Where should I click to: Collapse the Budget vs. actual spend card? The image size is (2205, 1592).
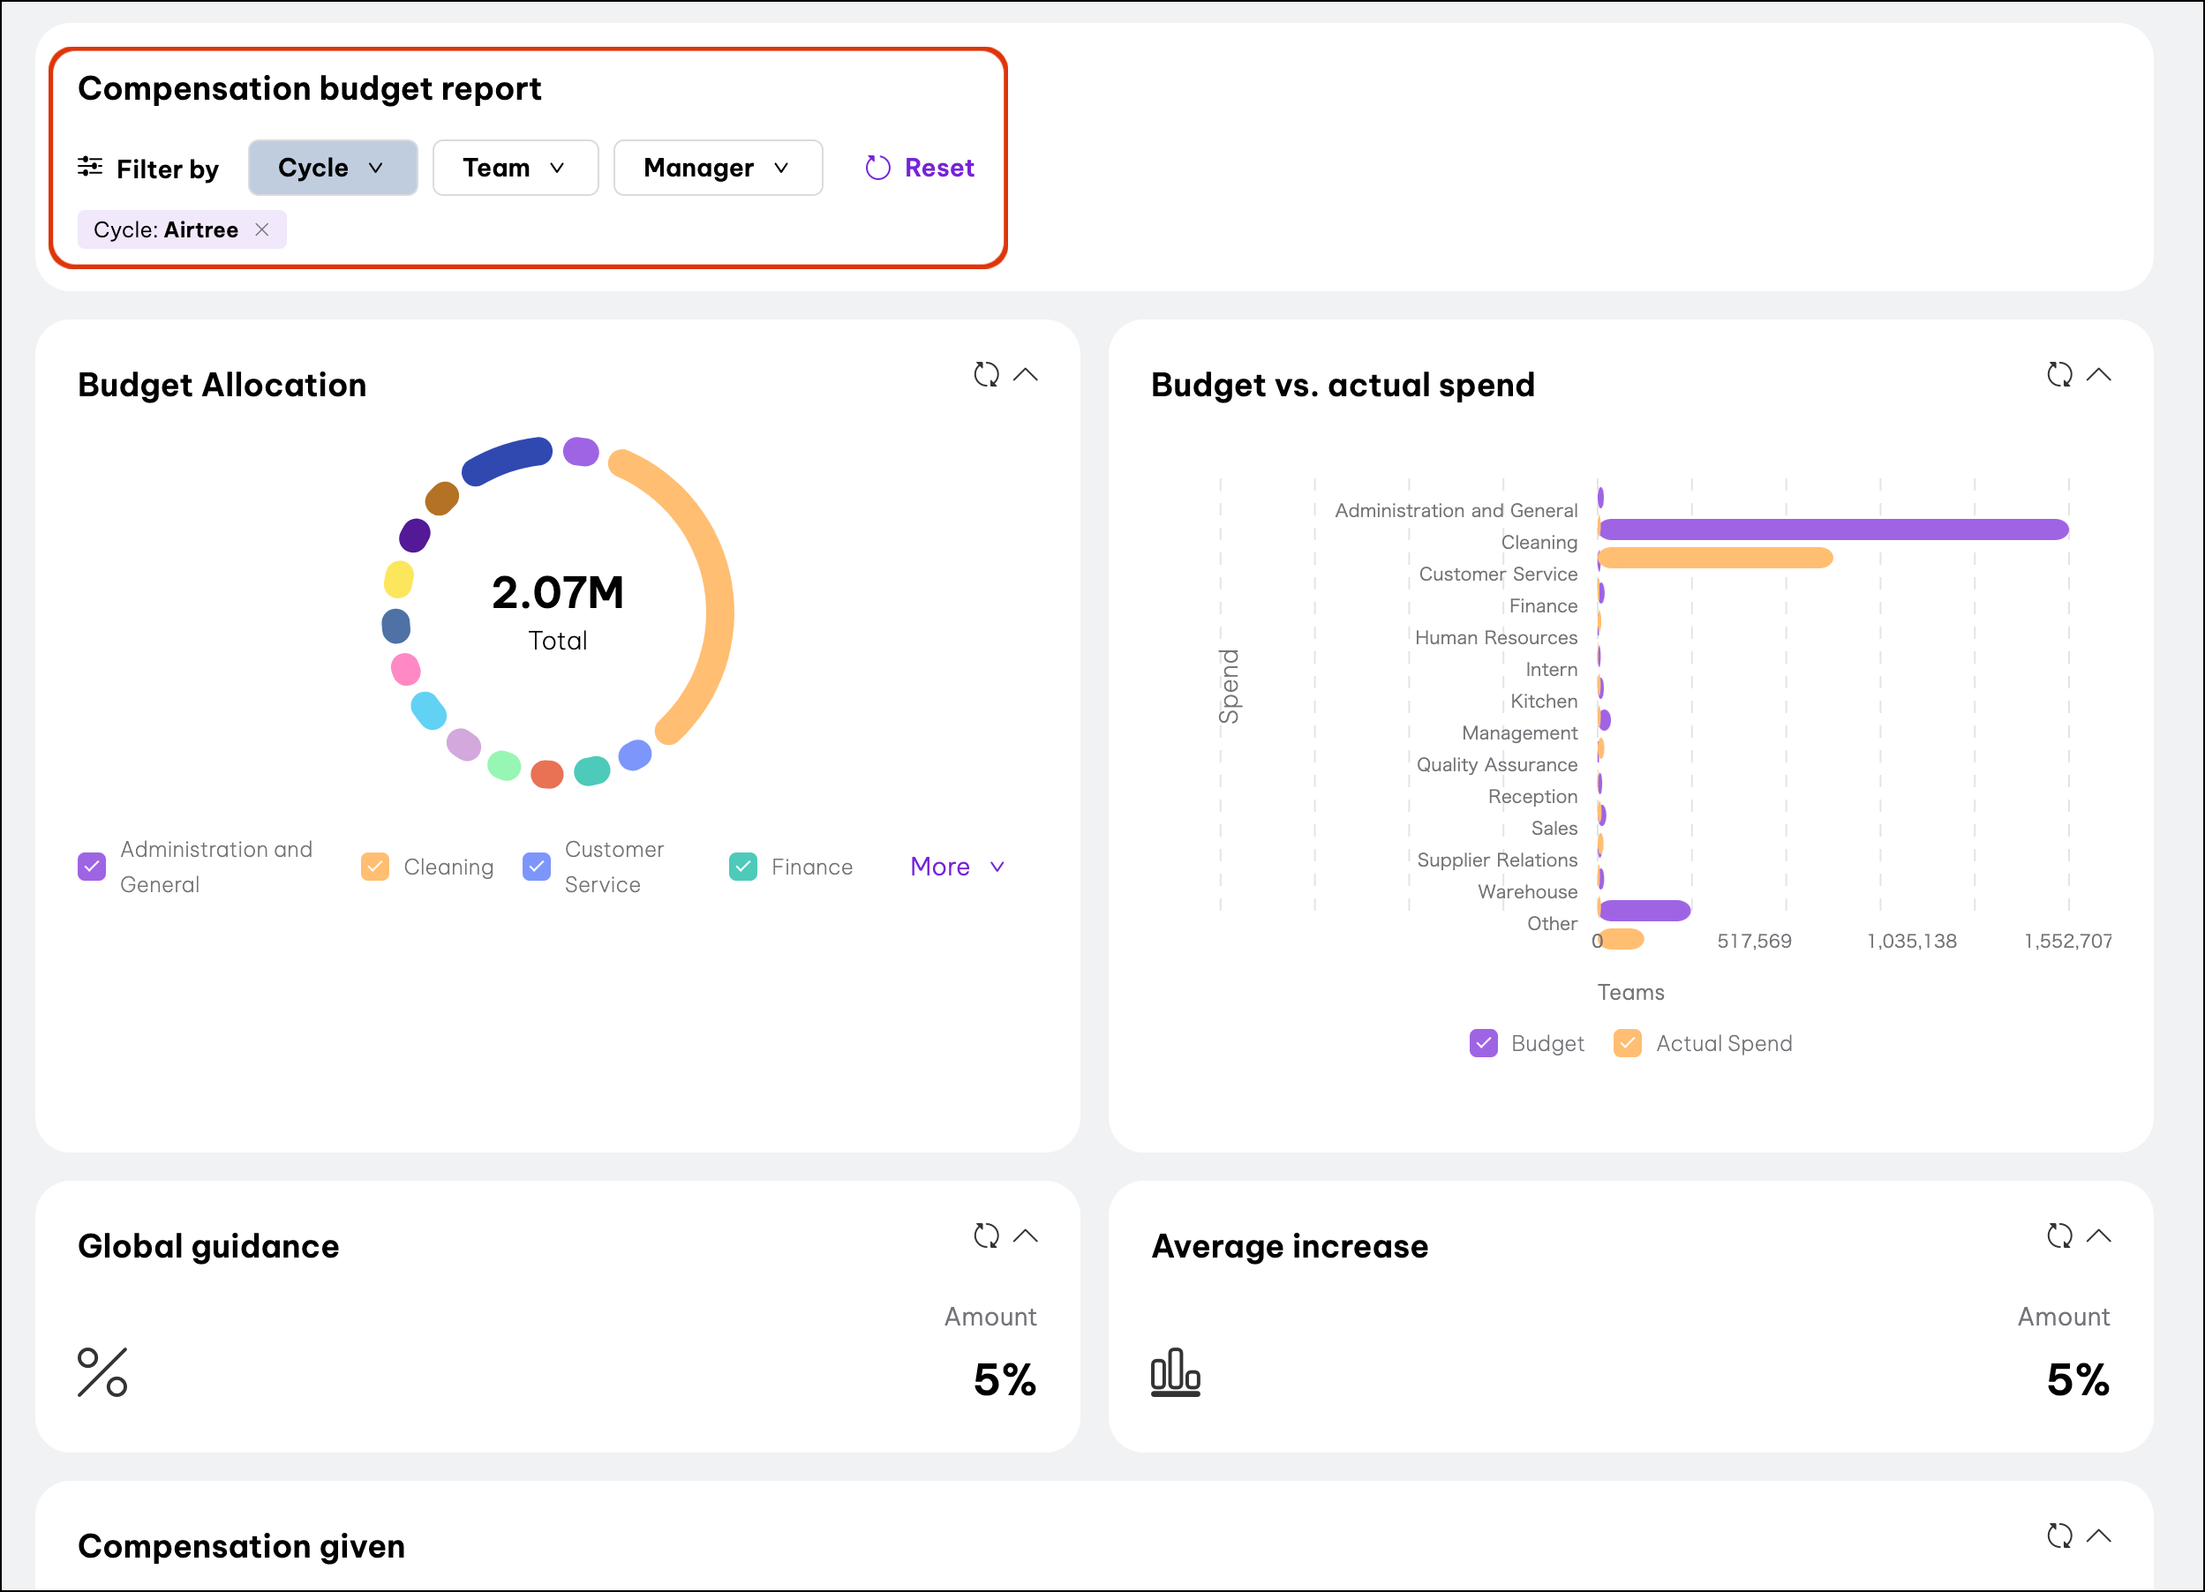pyautogui.click(x=2098, y=374)
